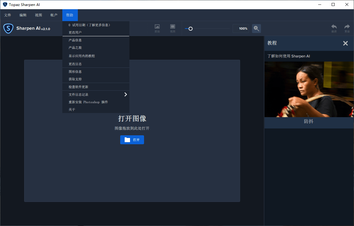This screenshot has height=226, width=354.
Task: Close the 教程 tutorial panel
Action: (x=345, y=43)
